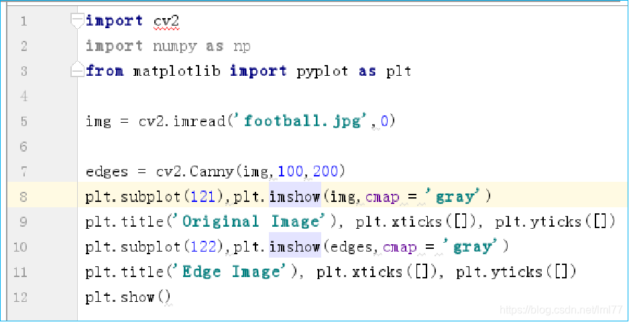Click the from keyword on line 3
This screenshot has height=322, width=629.
[105, 72]
